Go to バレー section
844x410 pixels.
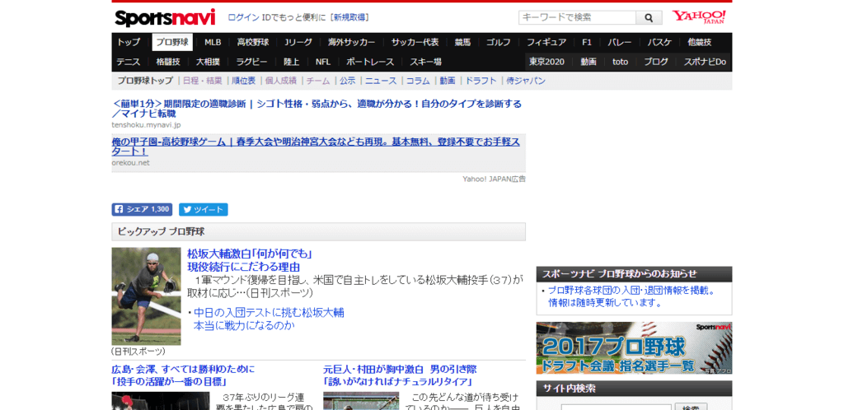coord(620,43)
